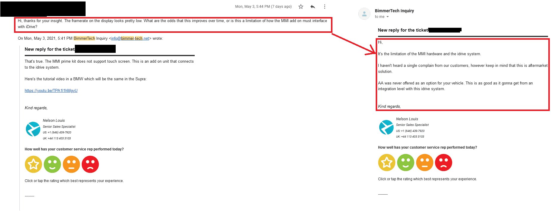Click the 'On Mon, May 3, 2021, 5:41 PM' quote header
This screenshot has height=211, width=551.
pyautogui.click(x=90, y=38)
